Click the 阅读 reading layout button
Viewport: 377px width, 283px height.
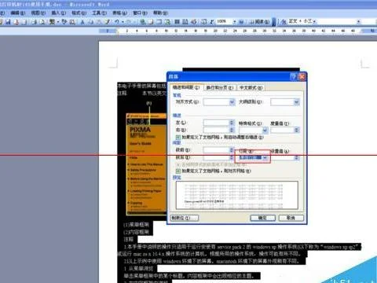coord(259,22)
